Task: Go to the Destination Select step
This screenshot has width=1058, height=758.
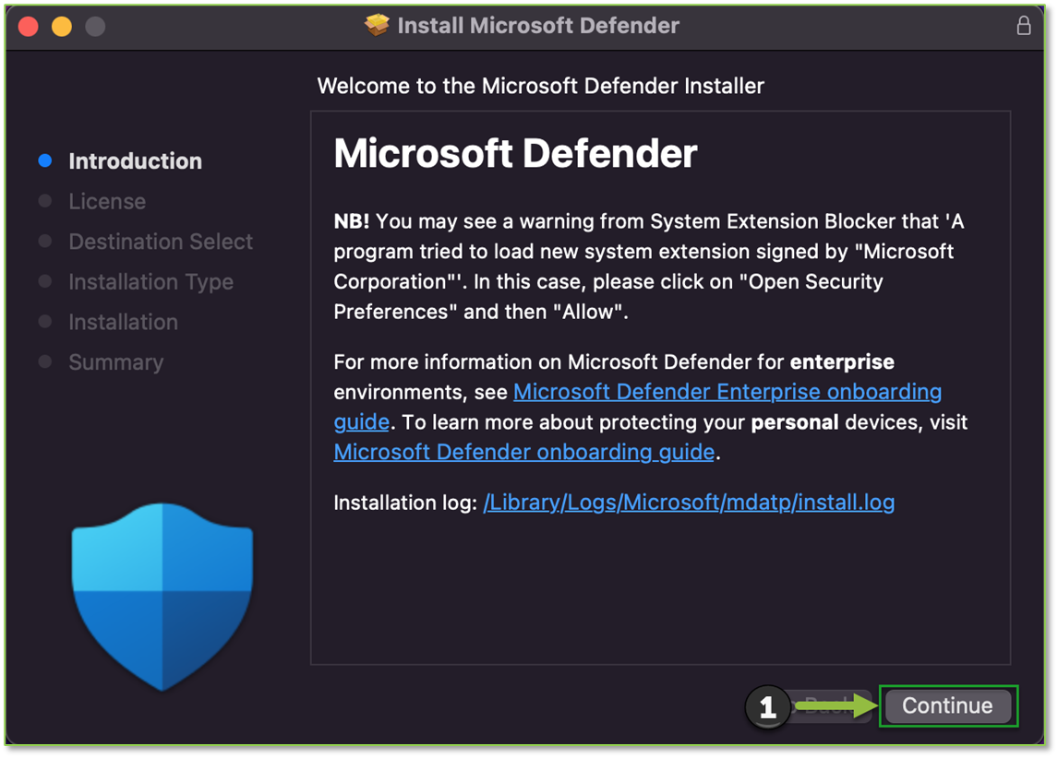Action: [x=161, y=242]
